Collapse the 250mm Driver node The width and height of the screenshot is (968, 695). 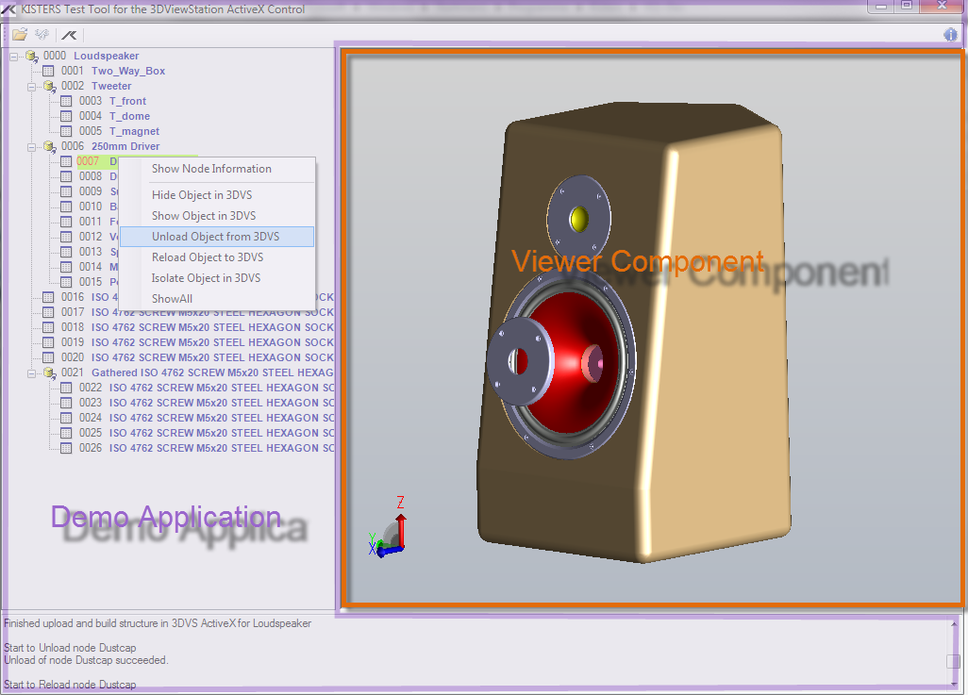[x=31, y=147]
